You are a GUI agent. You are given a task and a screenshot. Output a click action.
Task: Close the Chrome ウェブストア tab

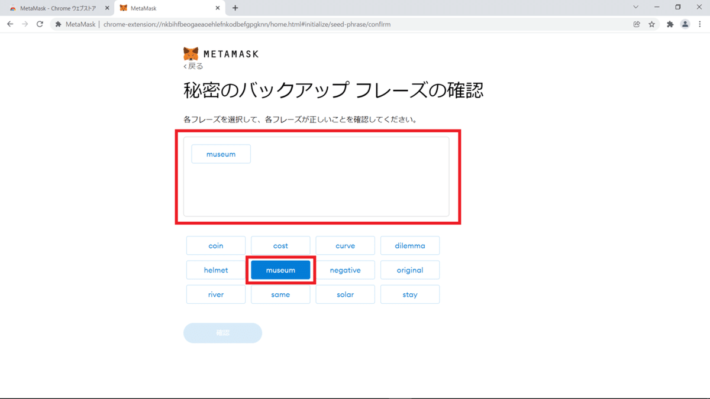pyautogui.click(x=106, y=8)
